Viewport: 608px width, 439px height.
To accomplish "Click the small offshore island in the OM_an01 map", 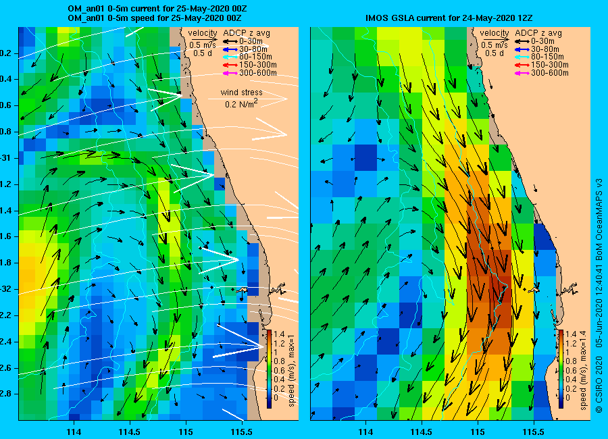I will pos(242,290).
